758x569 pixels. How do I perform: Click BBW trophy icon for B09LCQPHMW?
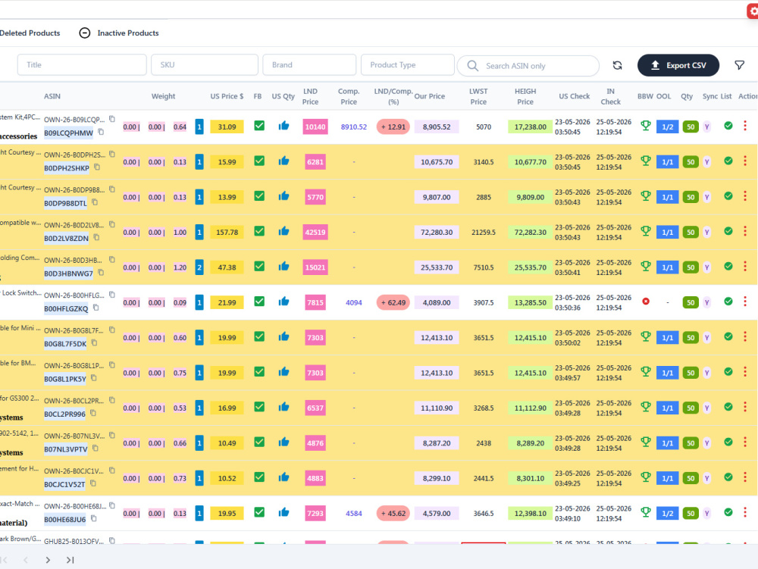pos(645,126)
